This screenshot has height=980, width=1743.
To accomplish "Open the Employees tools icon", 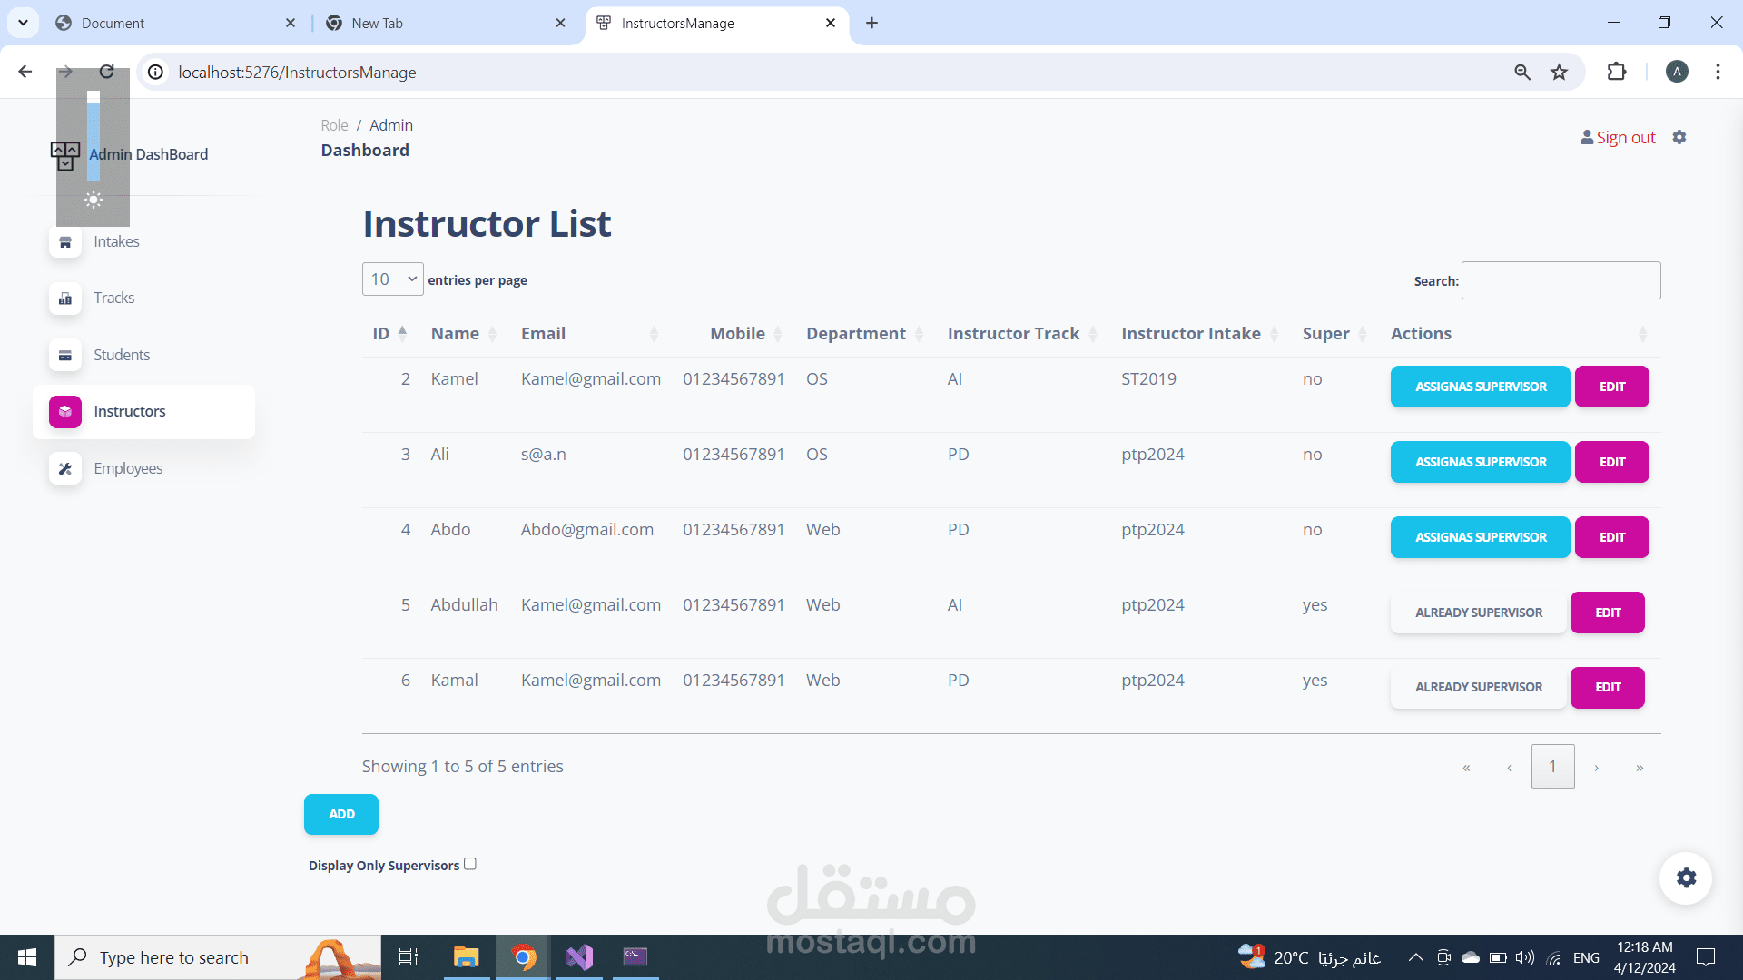I will click(65, 469).
